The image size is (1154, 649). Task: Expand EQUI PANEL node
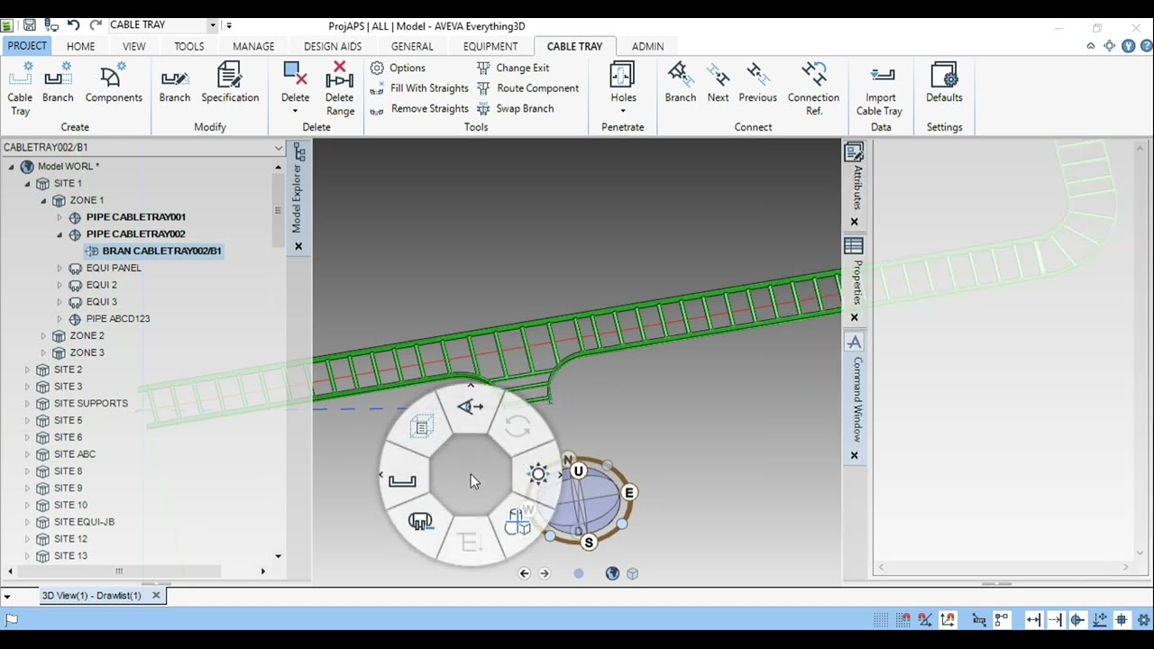click(60, 268)
